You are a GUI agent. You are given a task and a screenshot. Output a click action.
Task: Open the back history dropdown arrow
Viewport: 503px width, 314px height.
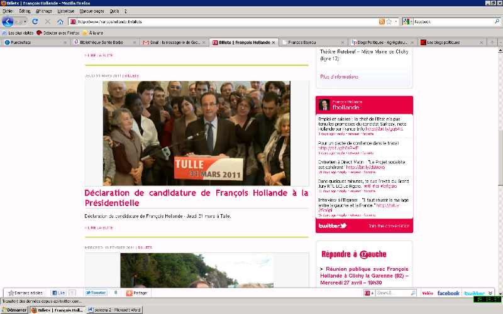[x=25, y=21]
